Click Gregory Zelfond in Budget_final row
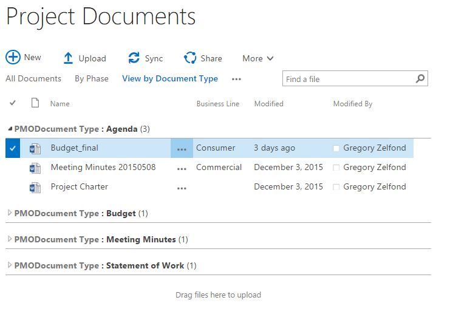 [x=375, y=148]
